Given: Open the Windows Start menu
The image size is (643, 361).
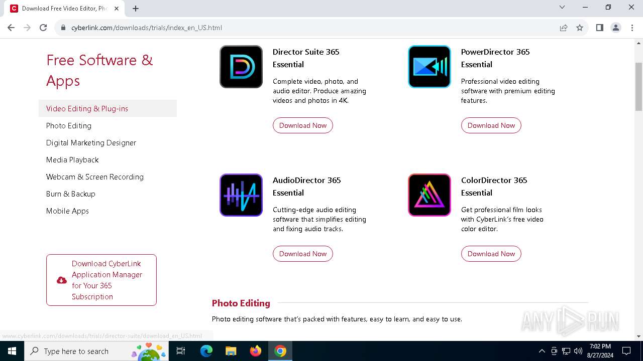Looking at the screenshot, I should (12, 351).
